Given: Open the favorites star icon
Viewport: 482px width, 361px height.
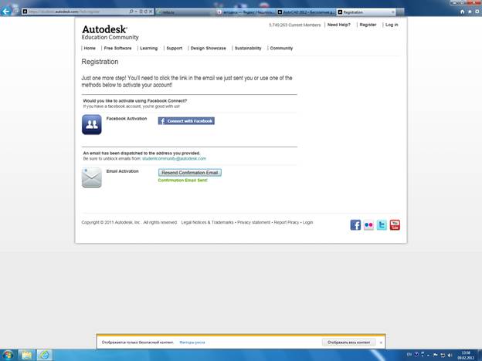Looking at the screenshot, I should (x=470, y=12).
